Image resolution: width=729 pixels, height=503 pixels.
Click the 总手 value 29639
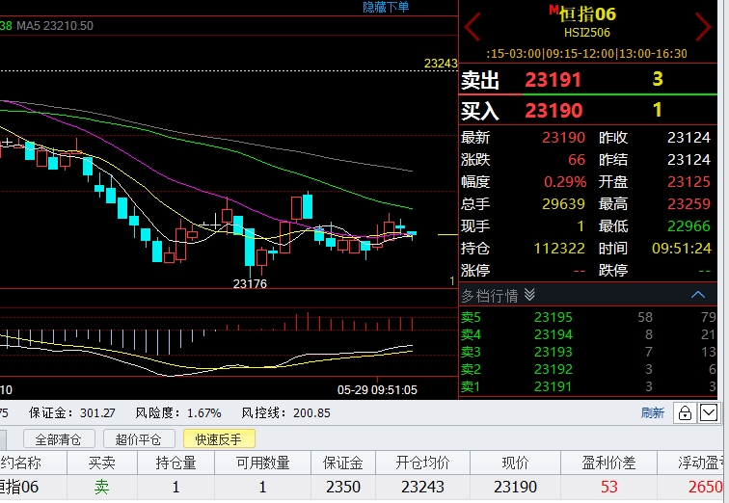563,204
